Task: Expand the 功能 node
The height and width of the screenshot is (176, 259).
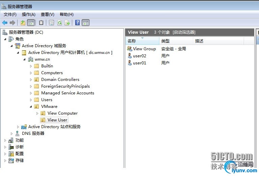Action: [x=5, y=140]
